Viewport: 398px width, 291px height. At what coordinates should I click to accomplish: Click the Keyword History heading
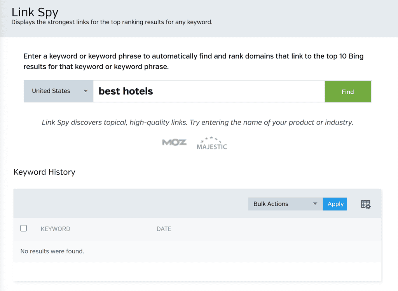click(44, 172)
